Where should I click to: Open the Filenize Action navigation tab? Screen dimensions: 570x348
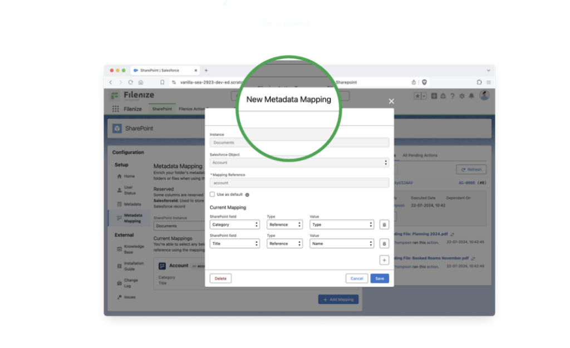tap(191, 109)
